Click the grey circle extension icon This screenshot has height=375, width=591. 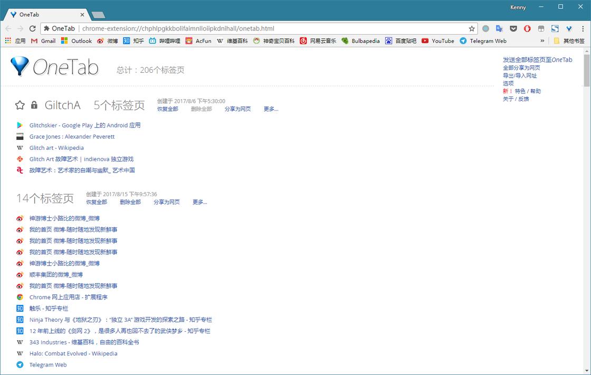(x=486, y=28)
